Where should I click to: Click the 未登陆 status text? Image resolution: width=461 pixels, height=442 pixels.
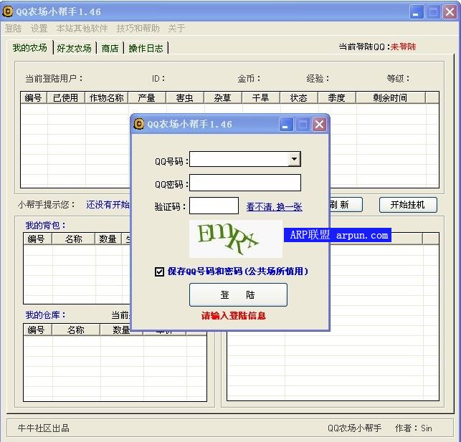click(403, 47)
